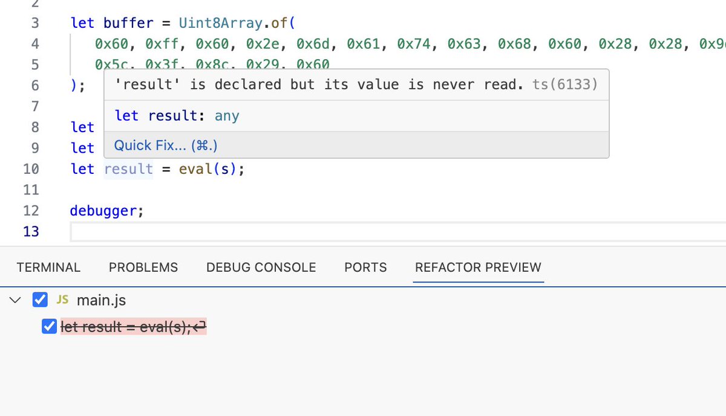Open the DEBUG CONSOLE tab
This screenshot has width=726, height=416.
point(261,267)
